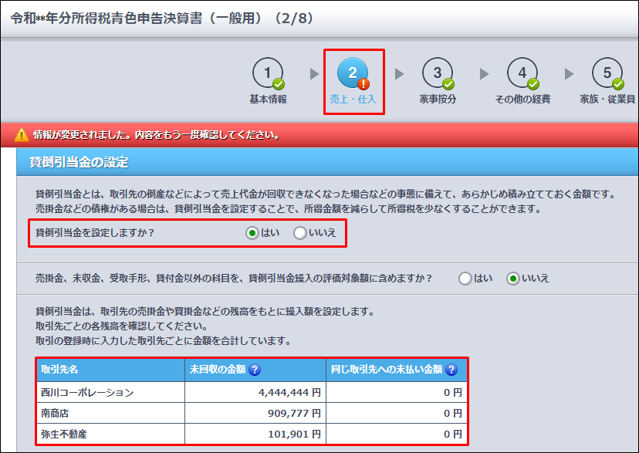The height and width of the screenshot is (453, 639).
Task: Click 南商店 unpaid amount 0 円
Action: (x=453, y=413)
